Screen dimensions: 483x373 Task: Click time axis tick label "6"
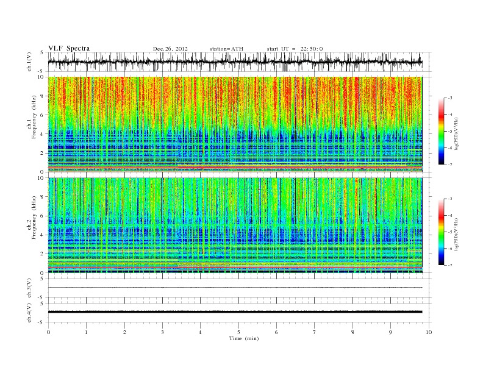click(276, 332)
